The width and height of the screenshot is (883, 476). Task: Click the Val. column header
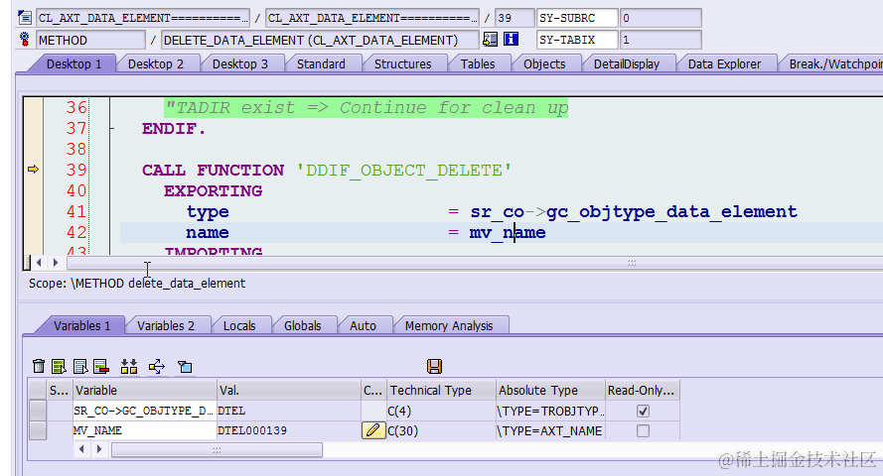pos(288,390)
